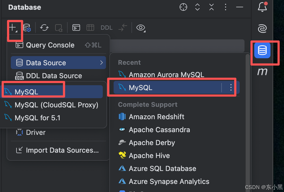Expand all nodes in Database panel header
Image resolution: width=284 pixels, height=192 pixels.
[197, 7]
